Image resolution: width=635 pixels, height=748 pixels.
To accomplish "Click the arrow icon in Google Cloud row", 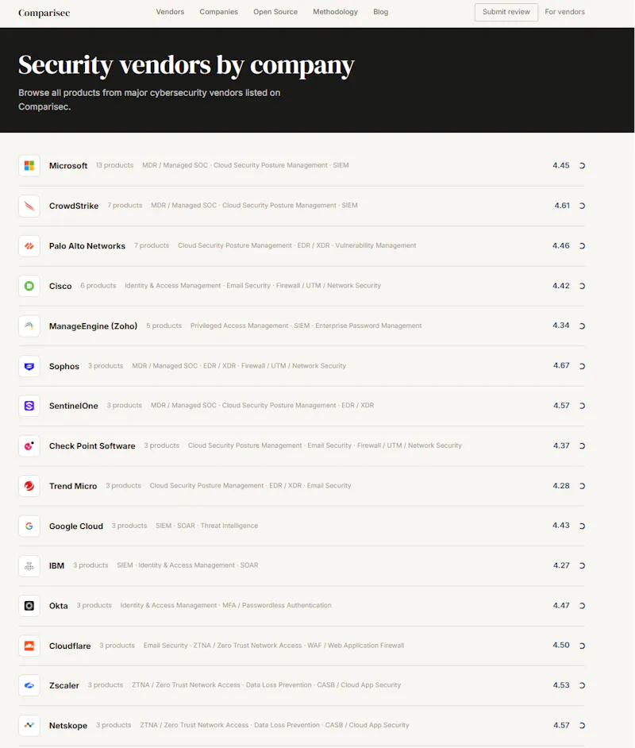I will (x=582, y=526).
